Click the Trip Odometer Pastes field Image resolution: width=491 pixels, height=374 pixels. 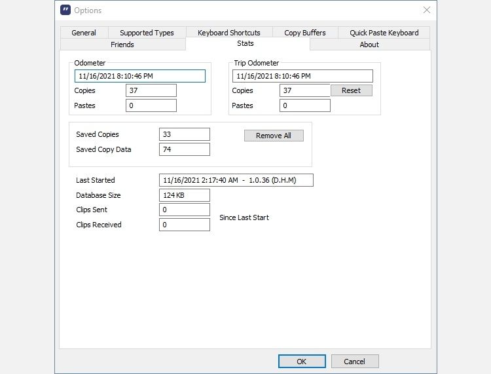[x=304, y=105]
